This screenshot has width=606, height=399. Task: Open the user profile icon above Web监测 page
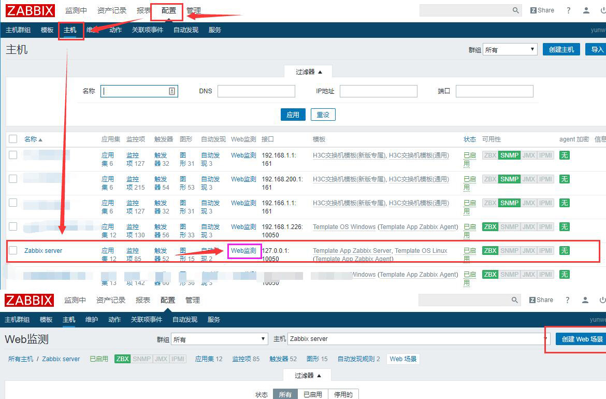[x=585, y=300]
